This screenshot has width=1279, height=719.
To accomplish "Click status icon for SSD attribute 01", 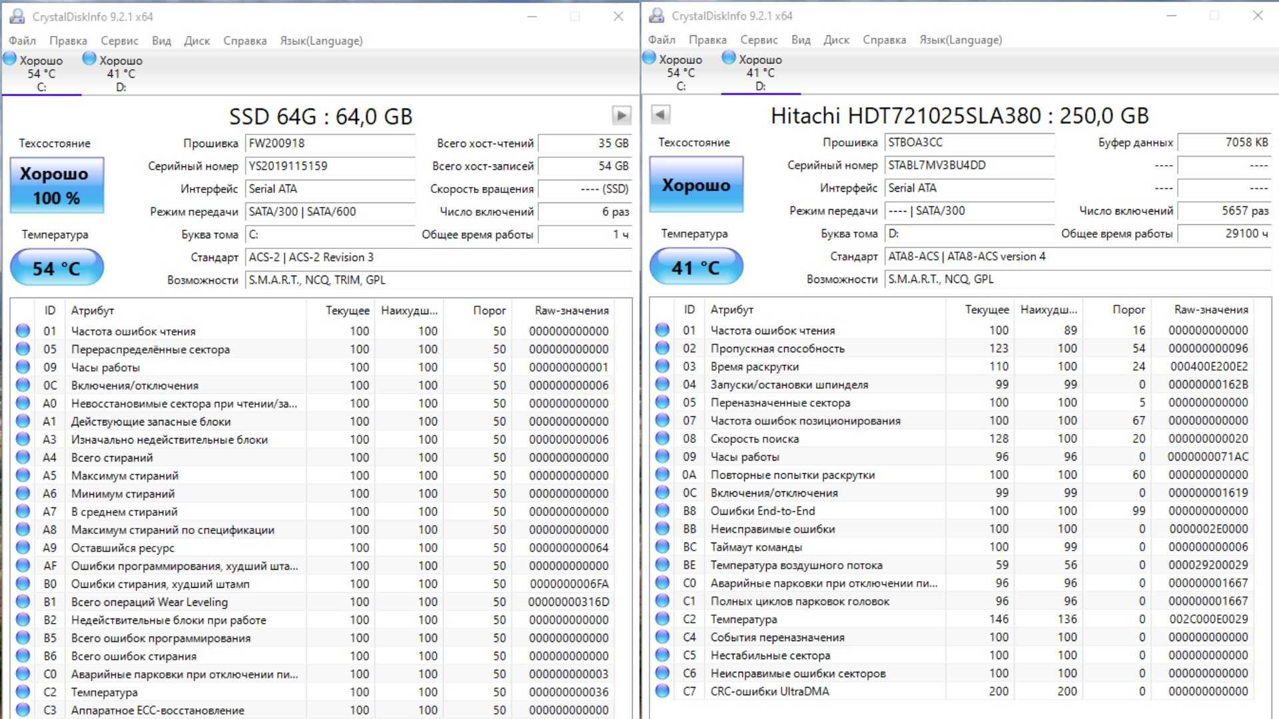I will coord(23,331).
